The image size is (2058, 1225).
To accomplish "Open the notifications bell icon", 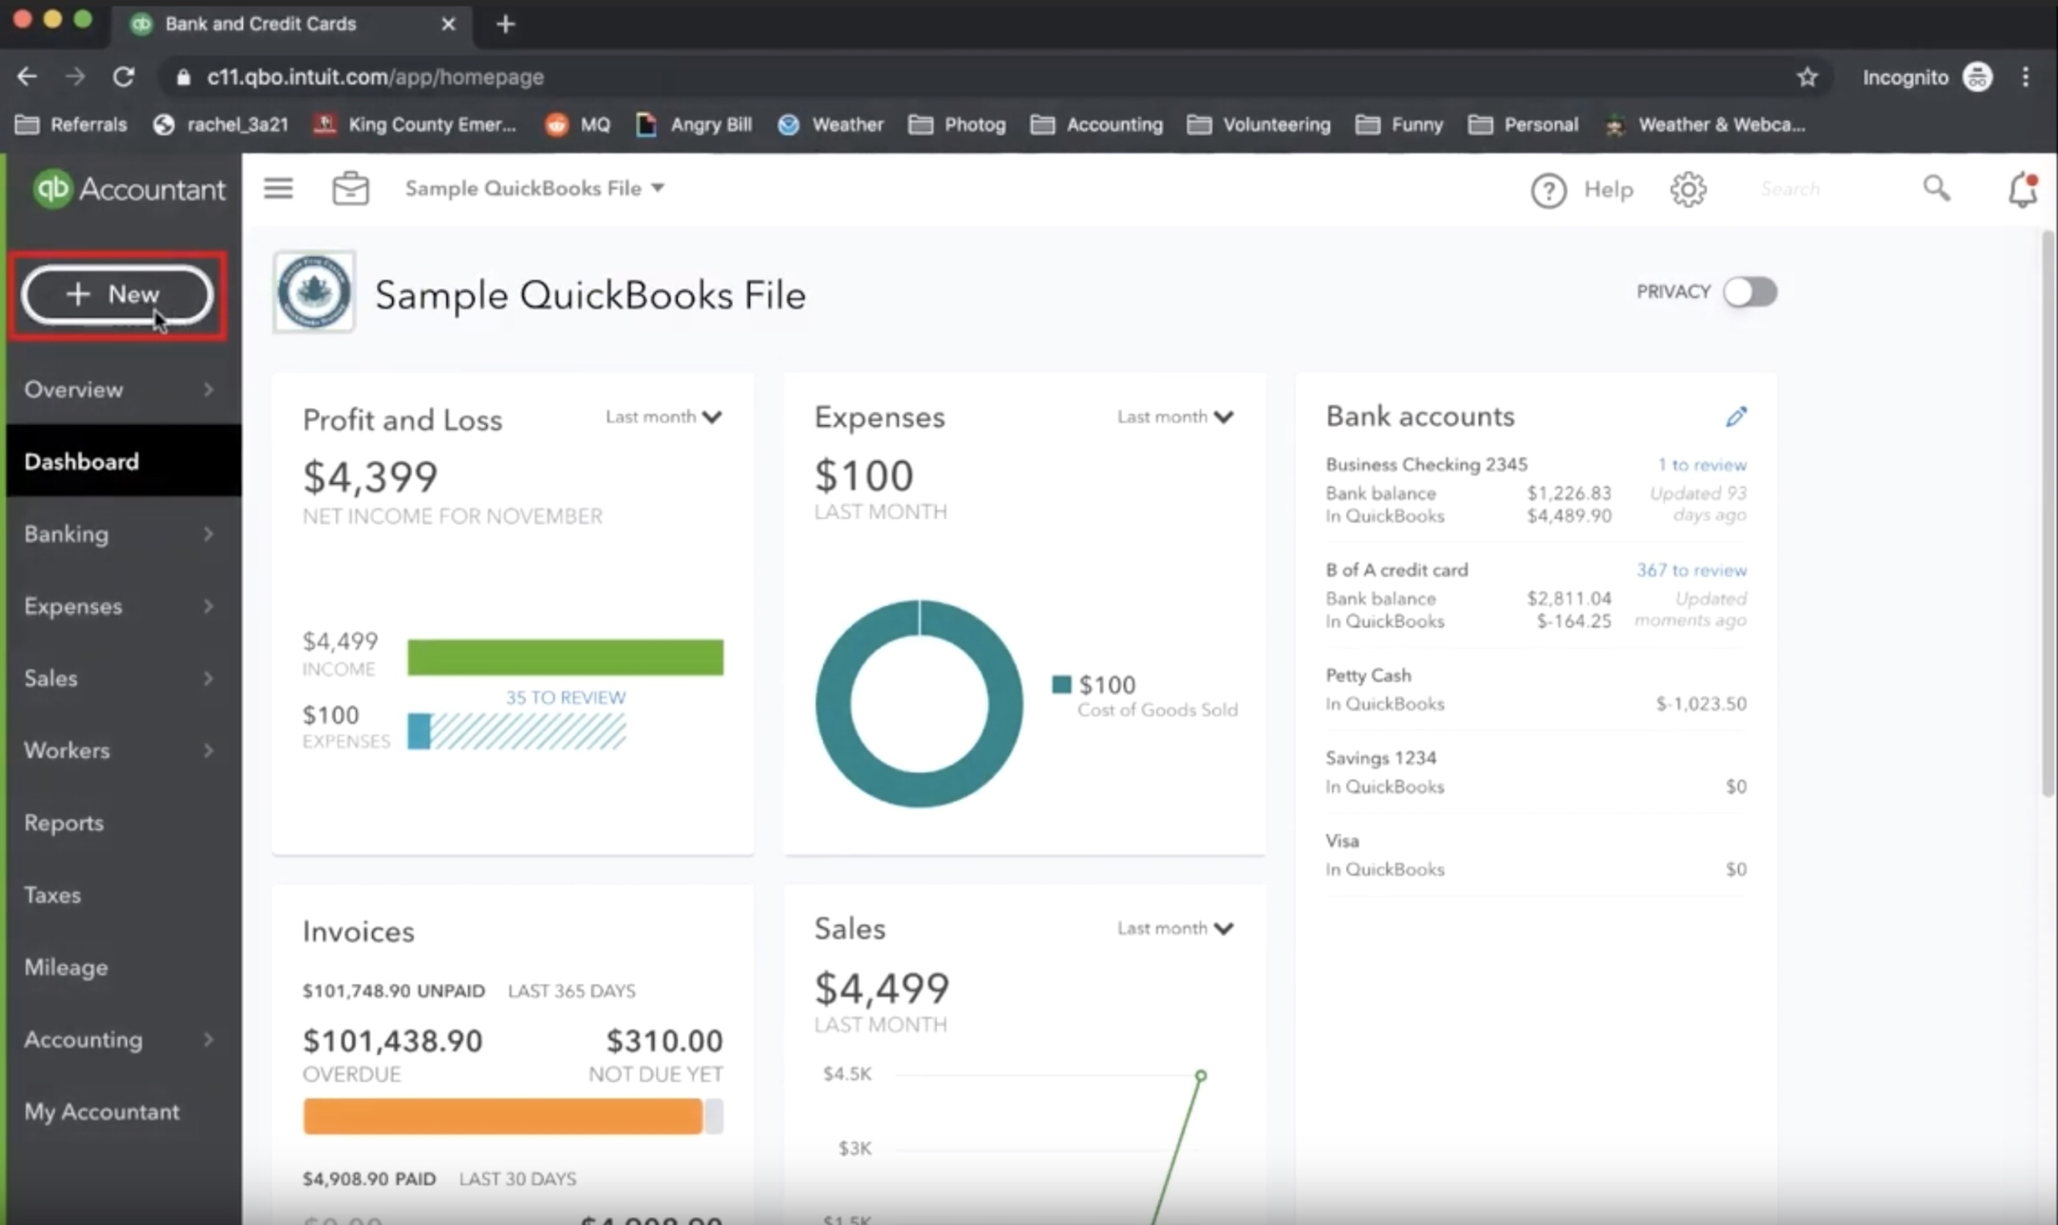I will [2022, 190].
